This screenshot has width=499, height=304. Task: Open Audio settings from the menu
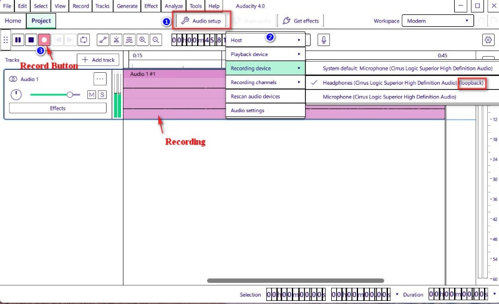click(x=266, y=110)
